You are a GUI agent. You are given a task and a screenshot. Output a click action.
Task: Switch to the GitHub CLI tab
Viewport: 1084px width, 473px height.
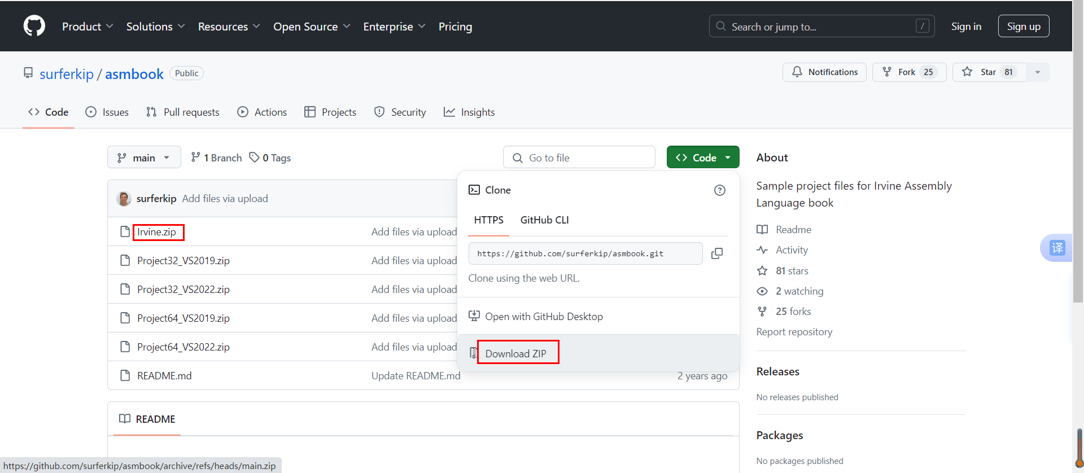[544, 220]
